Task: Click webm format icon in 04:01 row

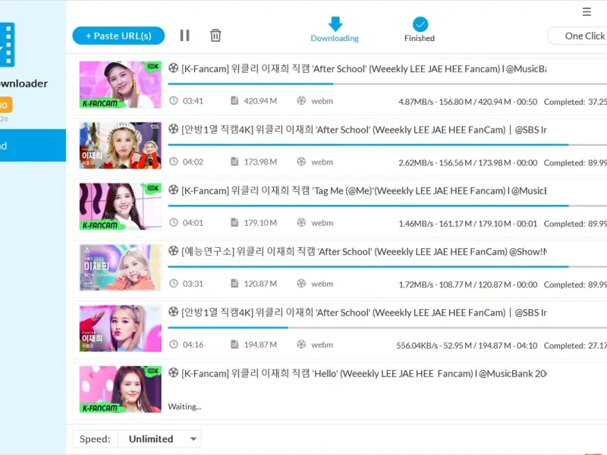Action: click(x=301, y=222)
